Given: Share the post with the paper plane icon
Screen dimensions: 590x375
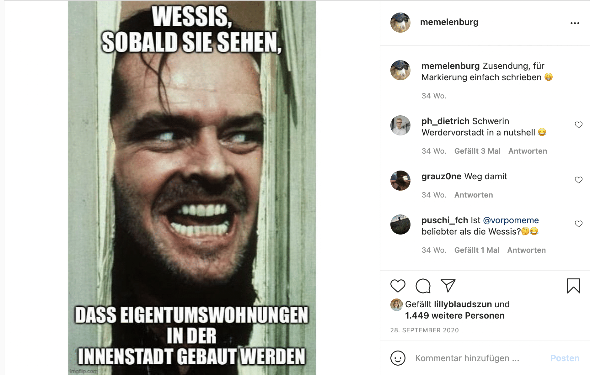Looking at the screenshot, I should point(448,286).
